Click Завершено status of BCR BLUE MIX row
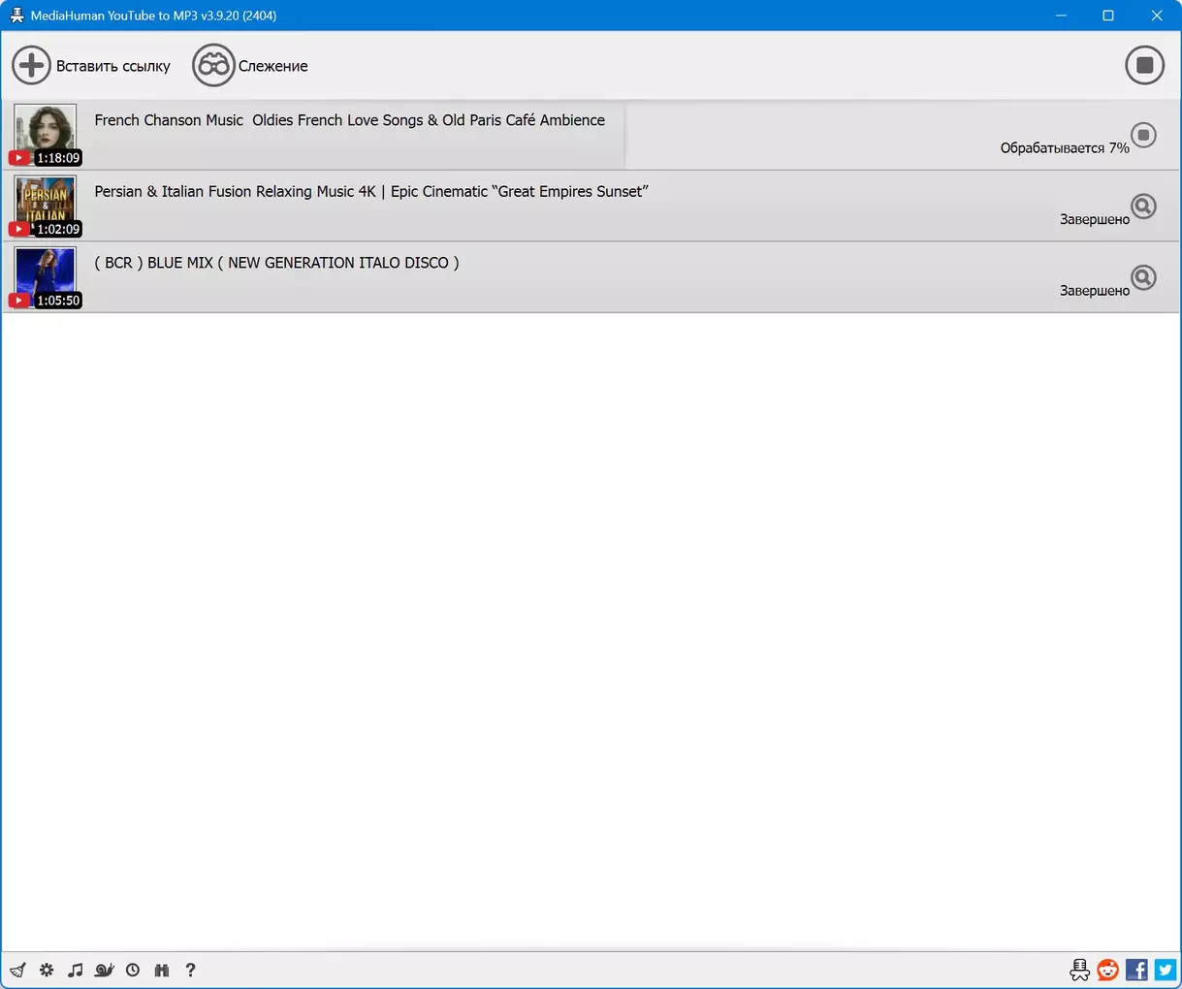 point(1095,291)
